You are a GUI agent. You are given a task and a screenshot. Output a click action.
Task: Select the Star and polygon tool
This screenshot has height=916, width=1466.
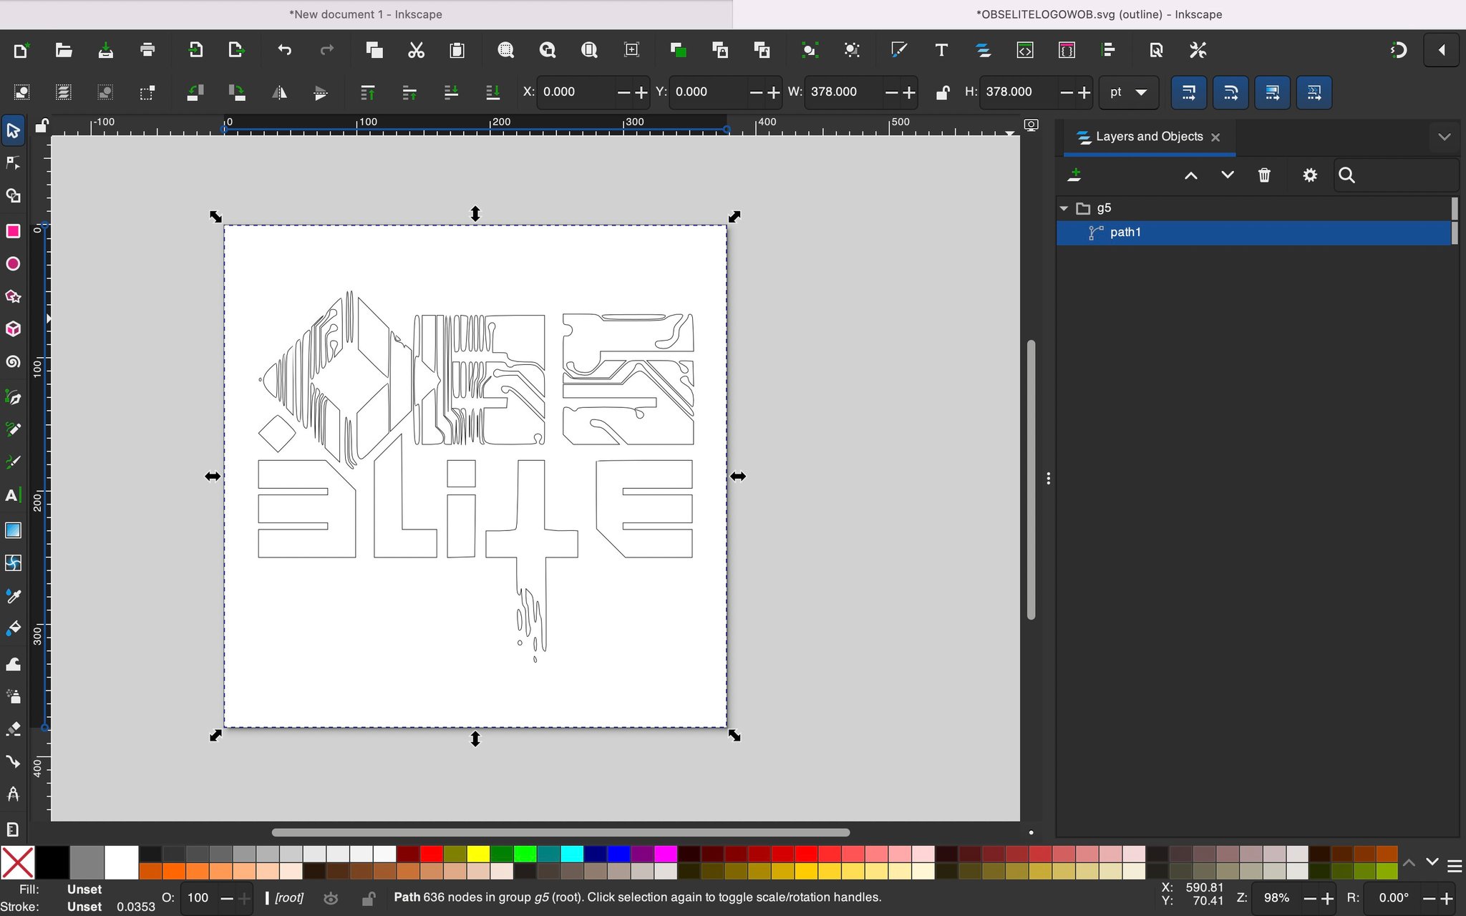pos(13,296)
